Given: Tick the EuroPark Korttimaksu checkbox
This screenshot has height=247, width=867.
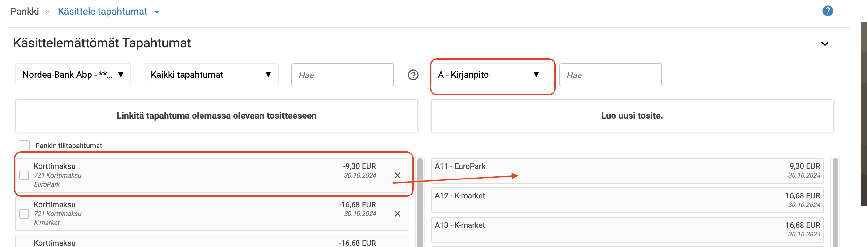Looking at the screenshot, I should point(24,175).
